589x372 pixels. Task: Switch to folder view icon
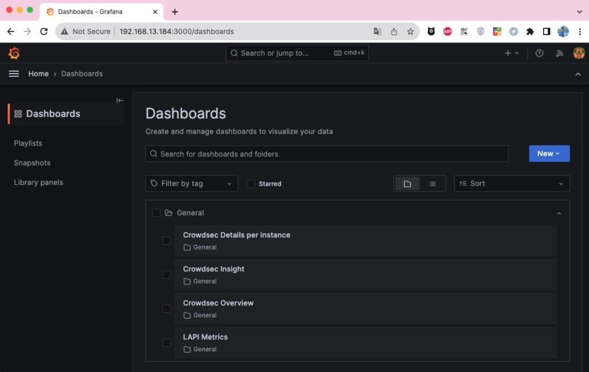click(407, 183)
